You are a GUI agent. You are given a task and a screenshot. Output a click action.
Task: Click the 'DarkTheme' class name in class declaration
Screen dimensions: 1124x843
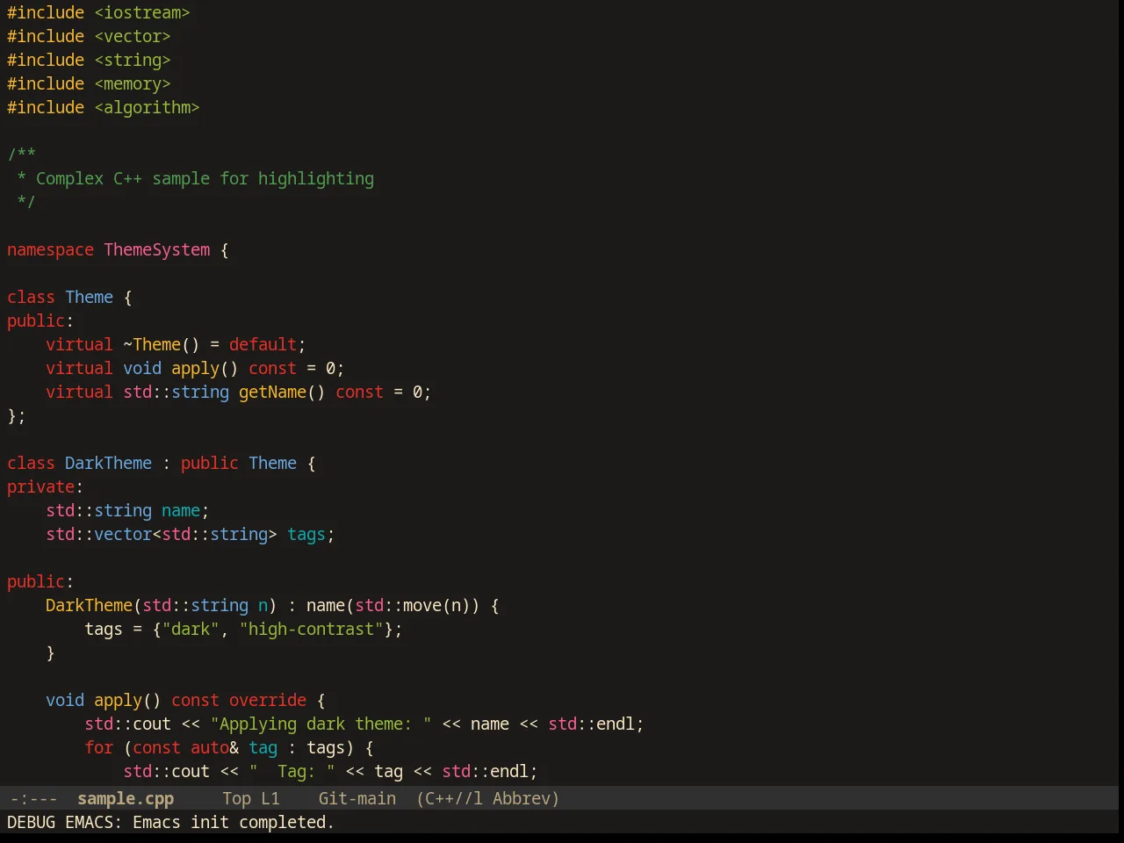[108, 464]
